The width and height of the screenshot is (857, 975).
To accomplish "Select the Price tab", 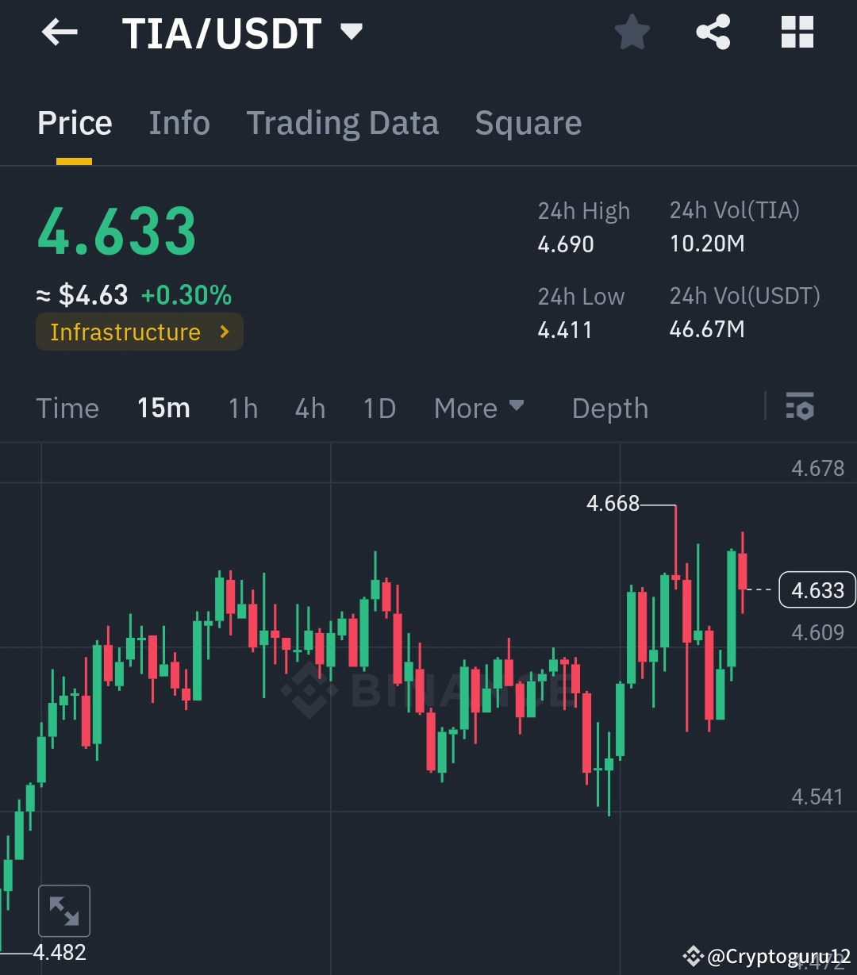I will (74, 123).
